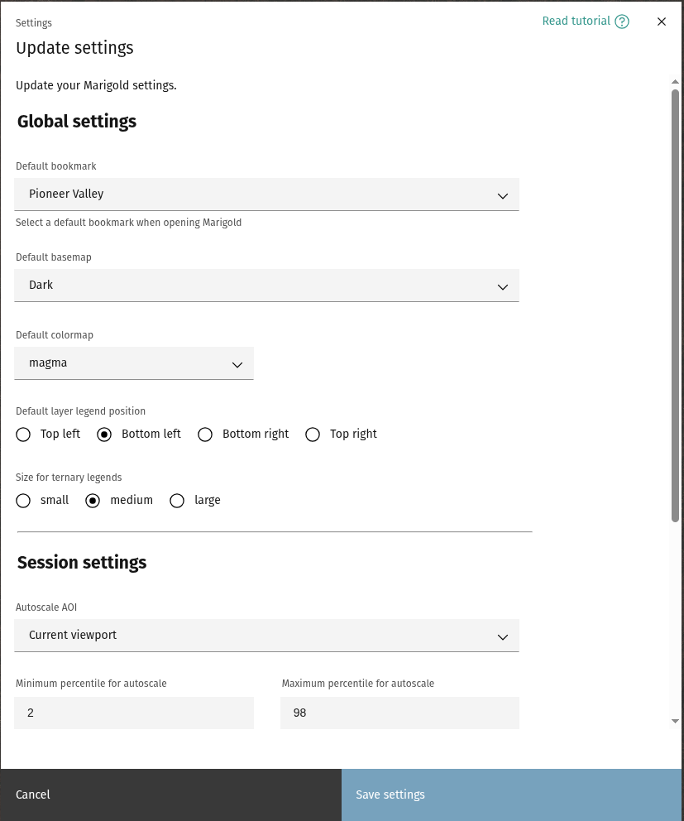
Task: Set ternary legend size to small
Action: (24, 501)
